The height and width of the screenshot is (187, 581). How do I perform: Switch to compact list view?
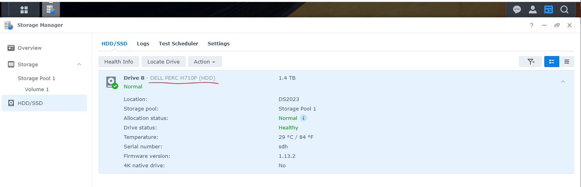click(567, 62)
